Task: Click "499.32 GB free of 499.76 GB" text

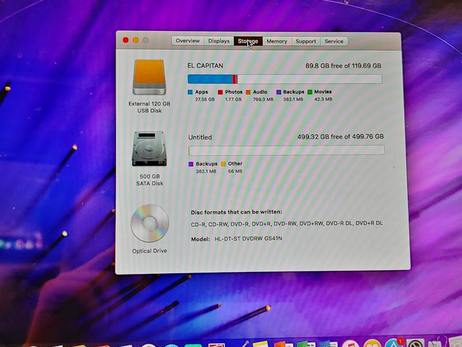Action: (x=340, y=136)
